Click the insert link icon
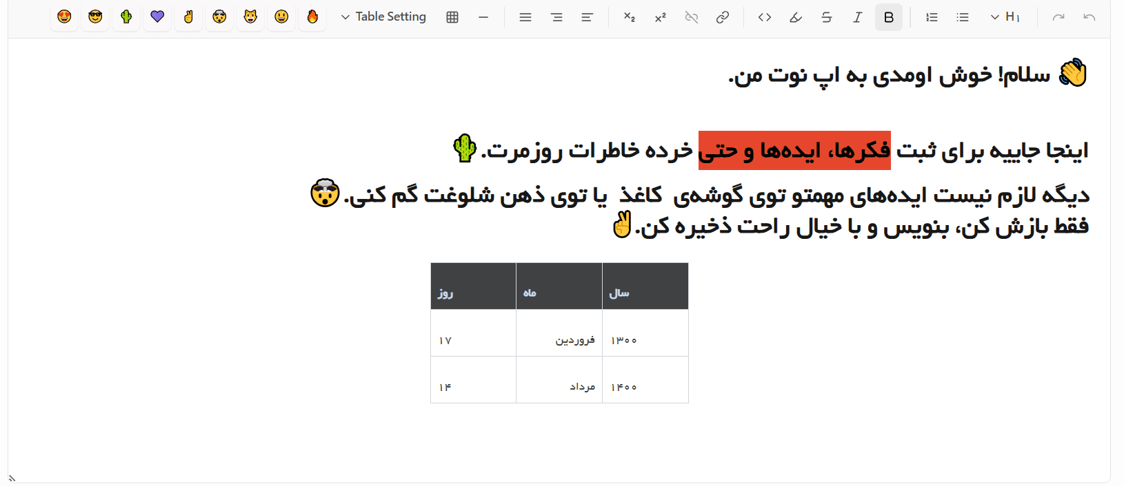The height and width of the screenshot is (486, 1124). [x=723, y=17]
